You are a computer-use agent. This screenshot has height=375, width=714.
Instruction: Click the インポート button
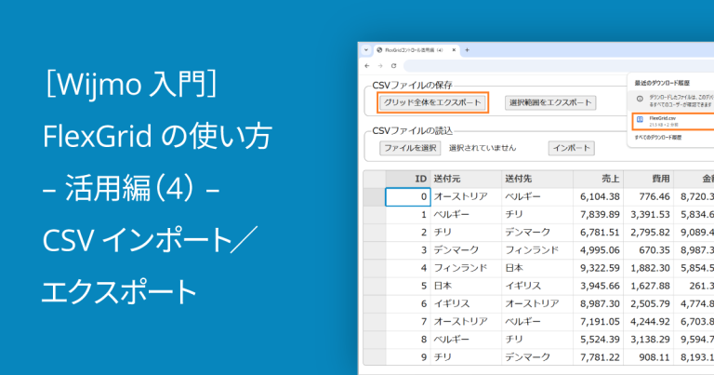[x=572, y=148]
